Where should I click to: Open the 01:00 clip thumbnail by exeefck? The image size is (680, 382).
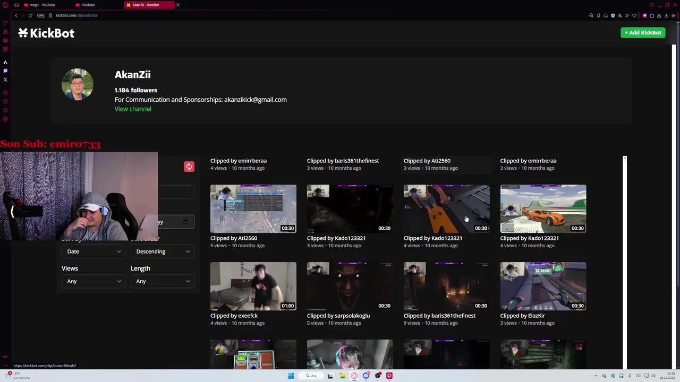click(253, 286)
